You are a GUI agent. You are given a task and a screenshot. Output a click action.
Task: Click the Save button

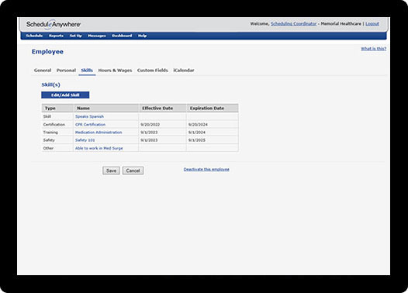tap(111, 171)
